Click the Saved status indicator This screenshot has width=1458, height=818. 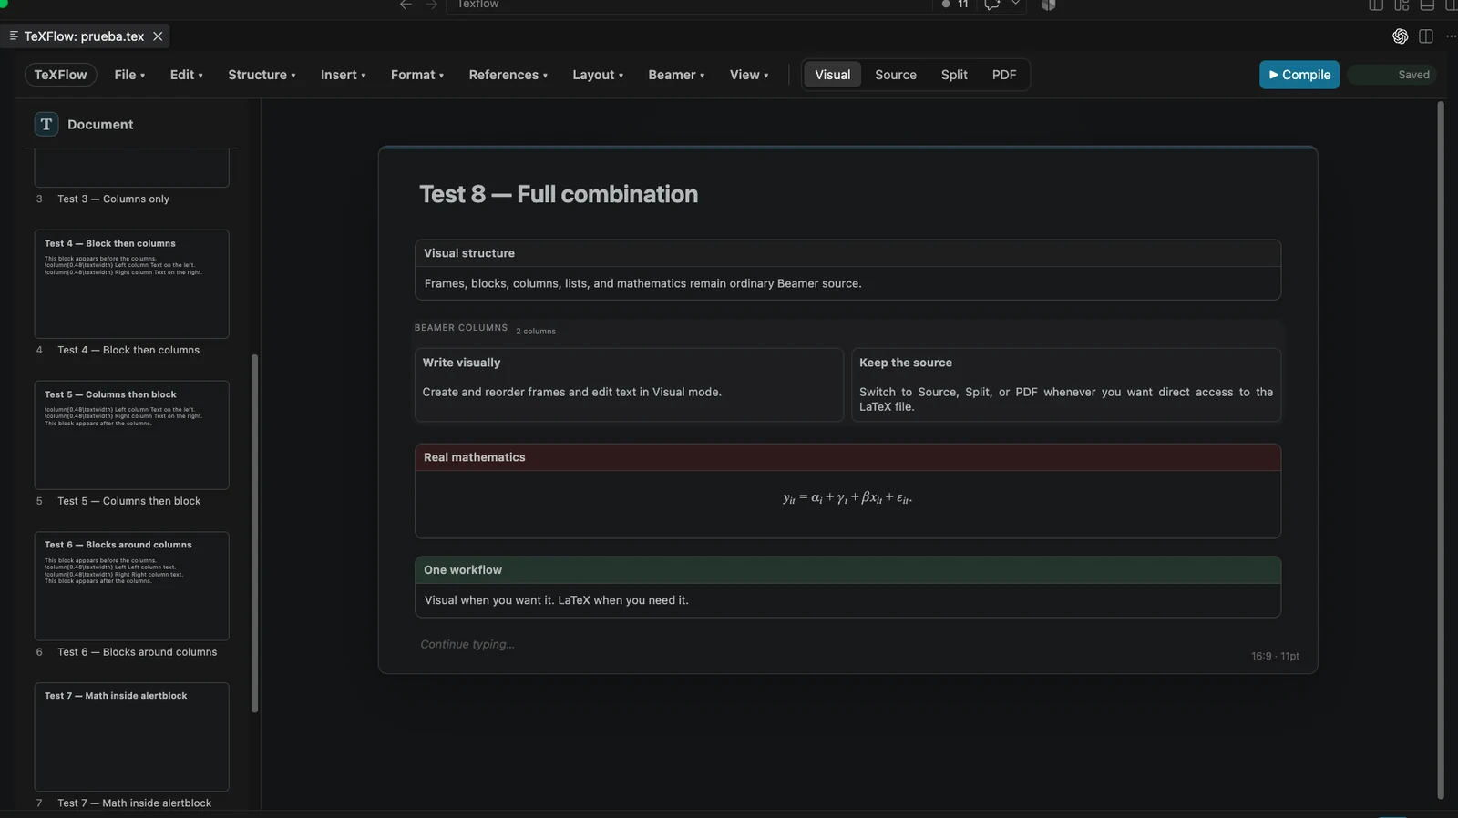point(1392,75)
